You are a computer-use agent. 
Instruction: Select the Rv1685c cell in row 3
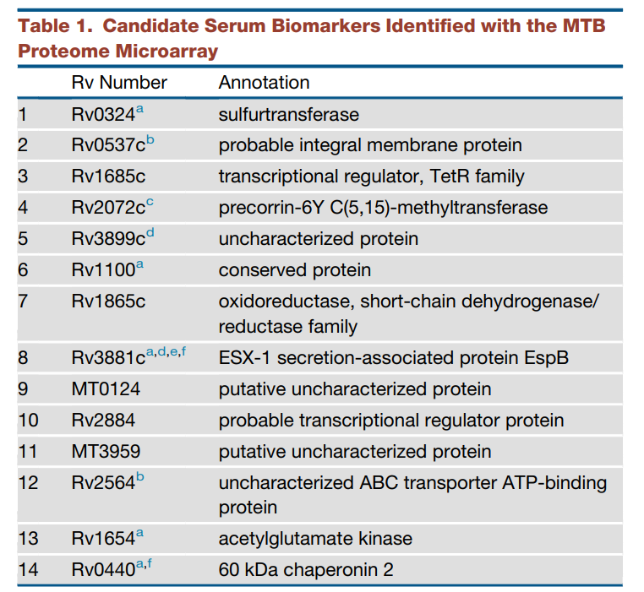tap(108, 177)
